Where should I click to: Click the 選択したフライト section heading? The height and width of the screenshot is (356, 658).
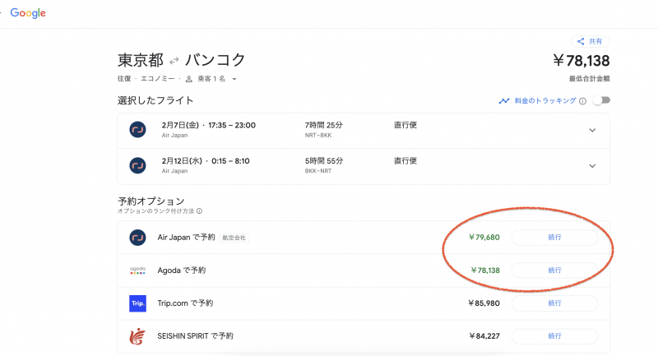[155, 100]
